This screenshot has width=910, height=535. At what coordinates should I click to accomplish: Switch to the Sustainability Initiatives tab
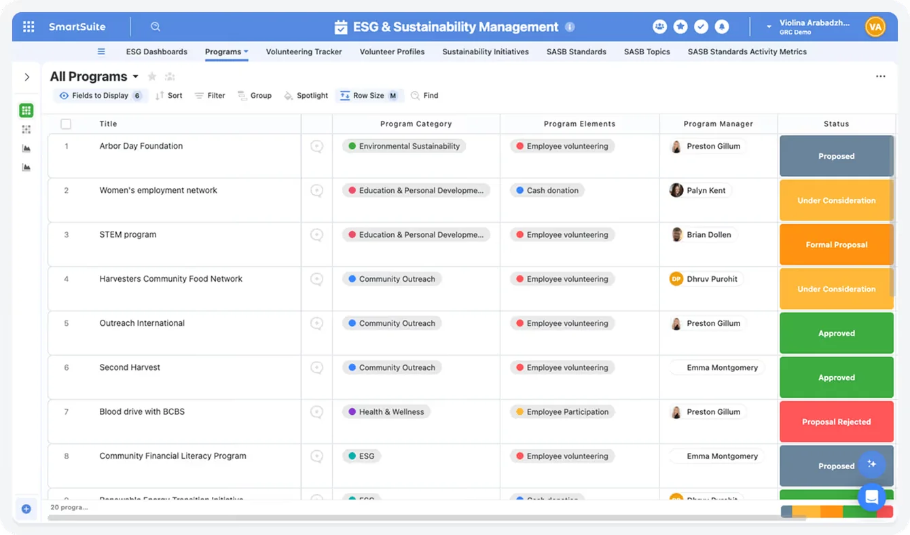[x=486, y=52]
